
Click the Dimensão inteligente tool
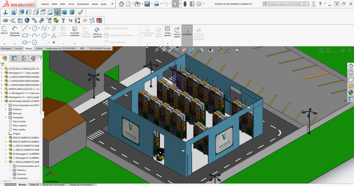click(x=15, y=32)
